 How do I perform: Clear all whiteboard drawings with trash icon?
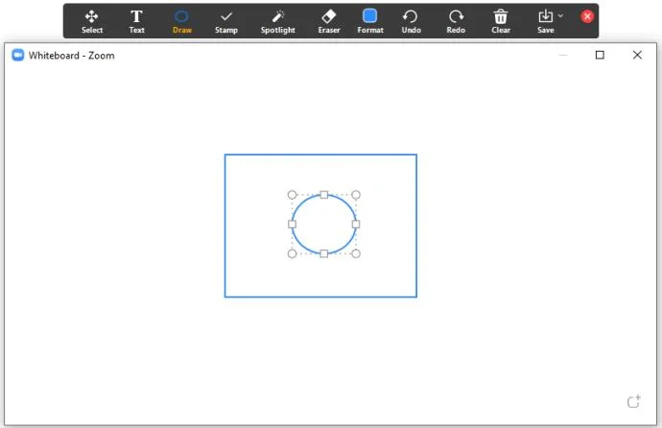(501, 21)
